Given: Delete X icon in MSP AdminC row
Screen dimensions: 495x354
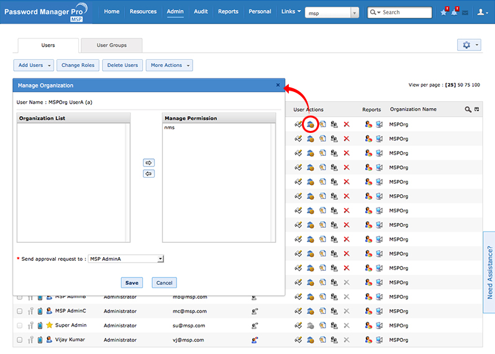Looking at the screenshot, I should [x=347, y=311].
